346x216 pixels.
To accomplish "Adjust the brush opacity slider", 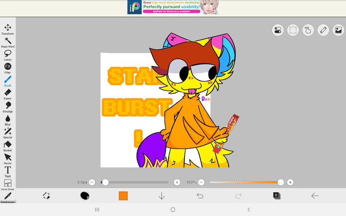I will 247,183.
